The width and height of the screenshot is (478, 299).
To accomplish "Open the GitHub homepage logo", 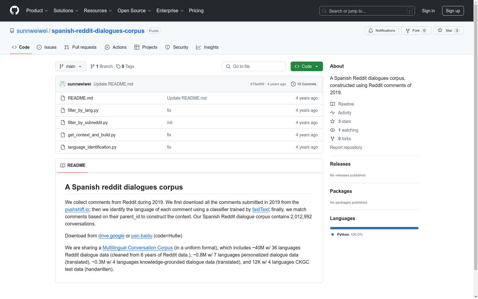I will click(x=14, y=10).
